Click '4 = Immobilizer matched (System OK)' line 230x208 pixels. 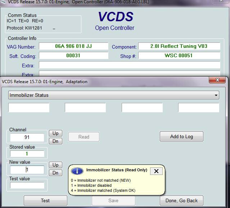point(103,190)
